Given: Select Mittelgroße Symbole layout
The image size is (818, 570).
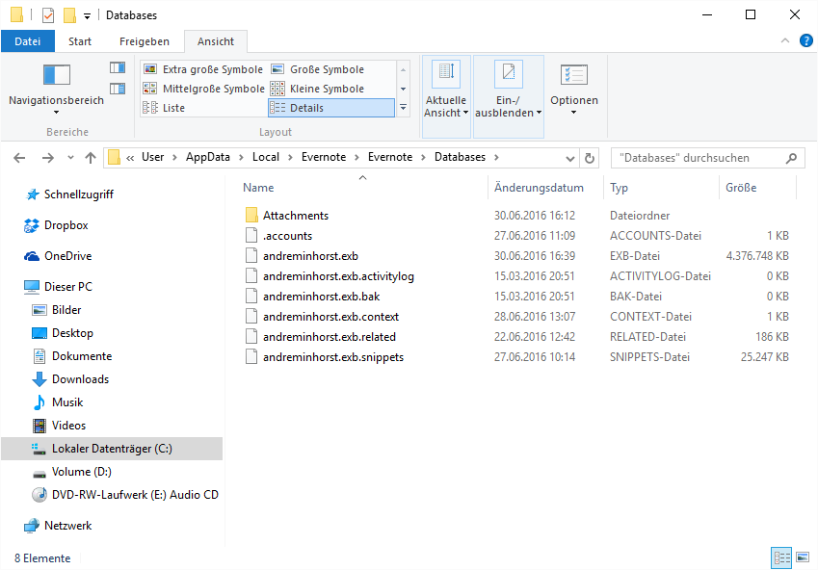Looking at the screenshot, I should [203, 89].
